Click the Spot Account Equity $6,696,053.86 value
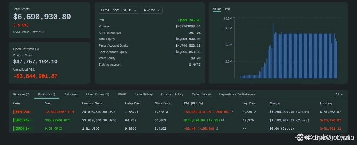357x145 pixels. pyautogui.click(x=188, y=52)
